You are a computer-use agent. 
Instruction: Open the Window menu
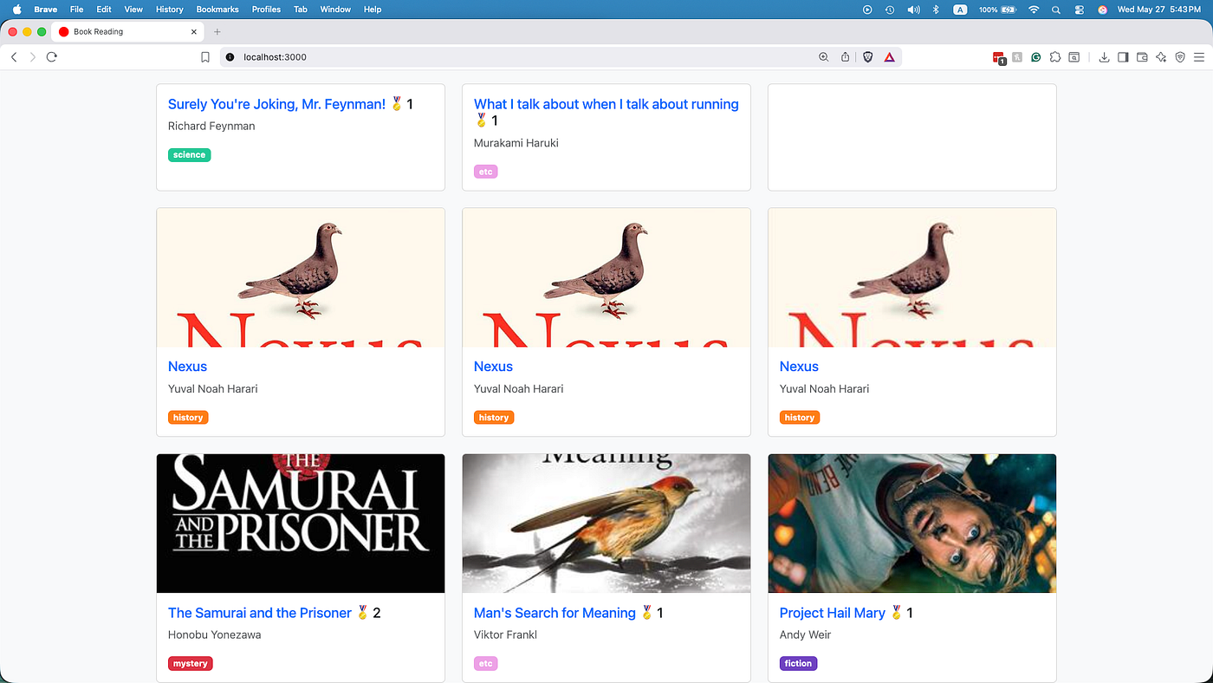pyautogui.click(x=335, y=10)
